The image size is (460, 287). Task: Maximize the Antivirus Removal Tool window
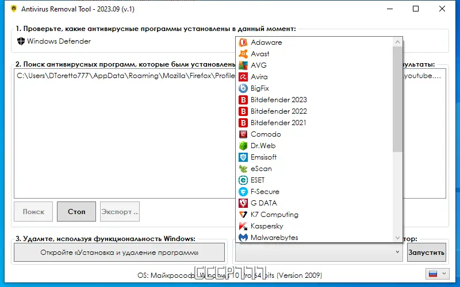[x=416, y=9]
